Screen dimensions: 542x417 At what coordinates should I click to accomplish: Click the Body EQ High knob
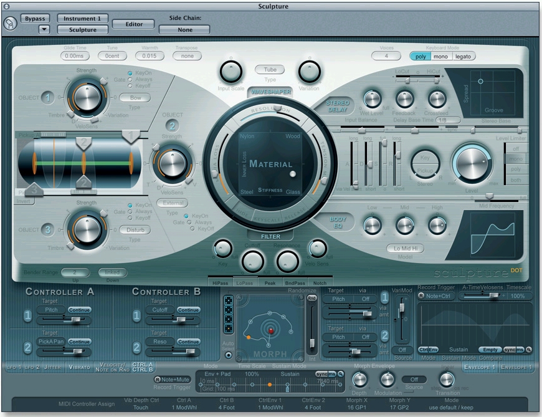coord(437,226)
